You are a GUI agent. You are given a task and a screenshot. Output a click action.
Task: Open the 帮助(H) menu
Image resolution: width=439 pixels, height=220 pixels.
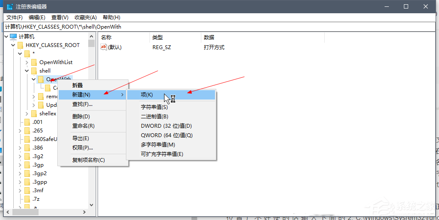(111, 18)
